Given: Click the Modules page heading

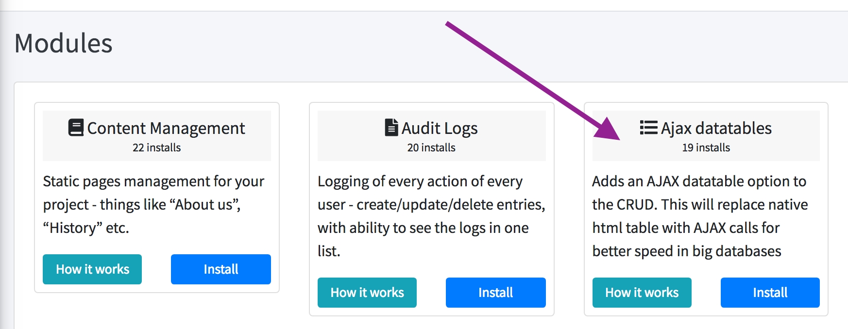Looking at the screenshot, I should (x=64, y=43).
